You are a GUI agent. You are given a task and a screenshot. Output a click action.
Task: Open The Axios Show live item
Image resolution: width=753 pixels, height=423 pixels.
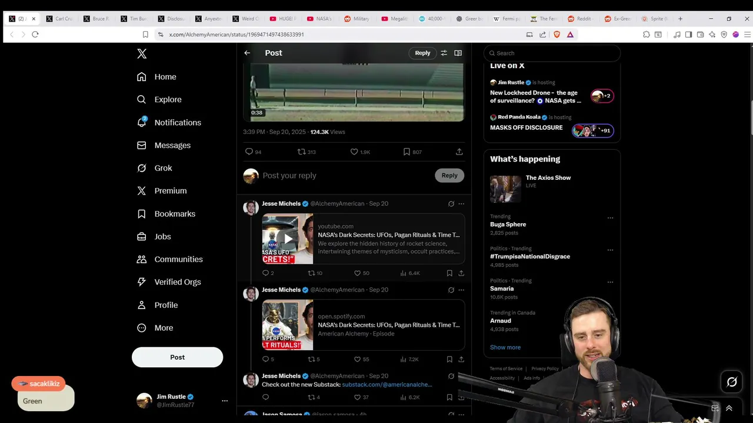click(552, 189)
